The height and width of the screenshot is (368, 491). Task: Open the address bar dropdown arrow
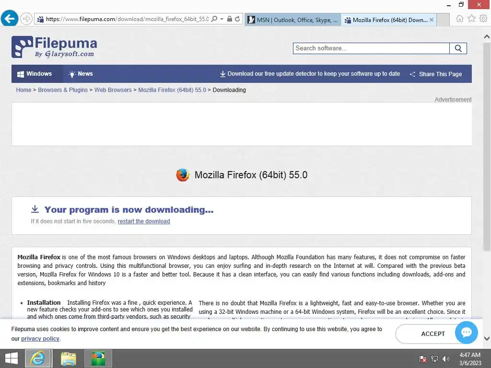tap(222, 19)
